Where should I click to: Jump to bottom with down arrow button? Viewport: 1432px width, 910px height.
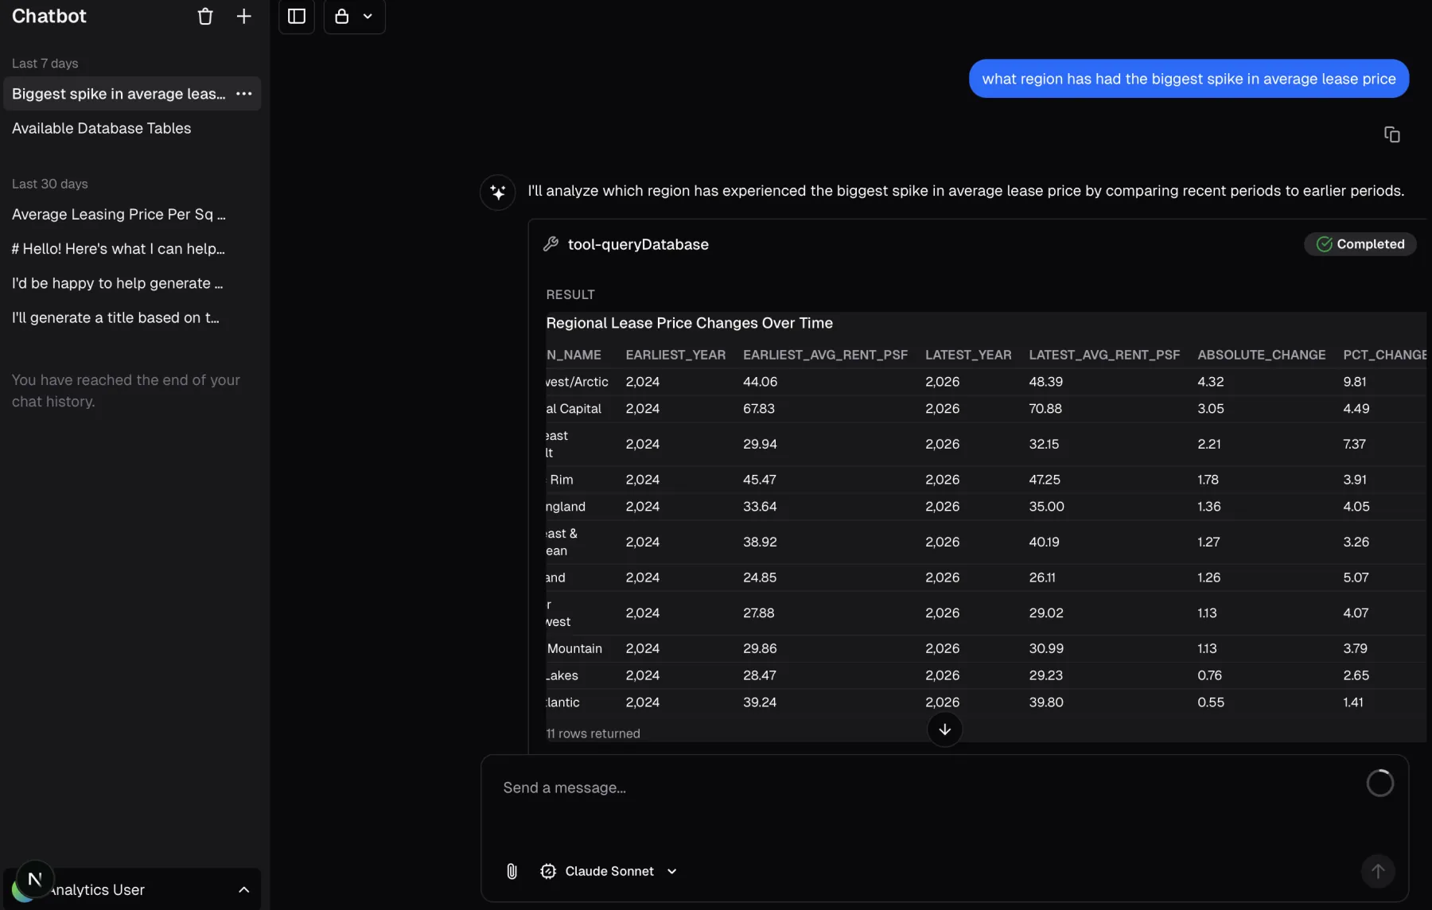tap(945, 729)
